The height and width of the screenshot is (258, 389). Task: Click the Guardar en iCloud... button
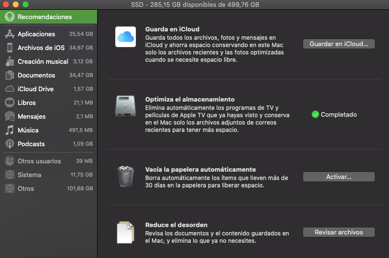(x=338, y=44)
